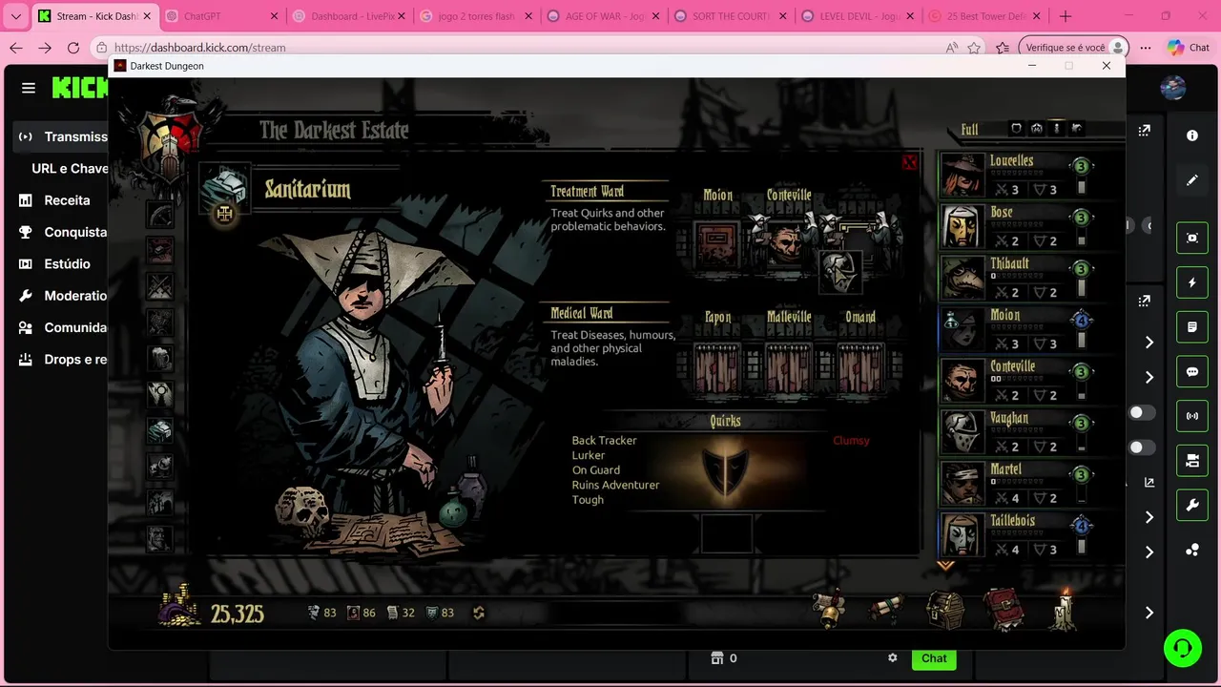Screen dimensions: 1221x687
Task: Click the broadcast signal icon in Kick rail
Action: tap(1192, 416)
